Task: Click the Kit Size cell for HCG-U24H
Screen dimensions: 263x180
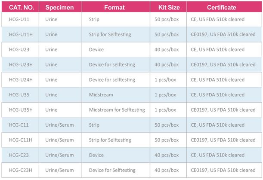Action: [165, 80]
